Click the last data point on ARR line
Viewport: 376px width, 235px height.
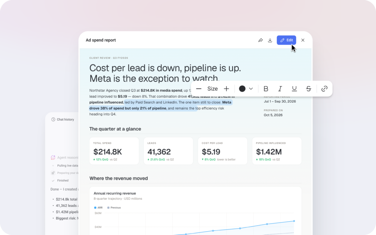[x=294, y=221]
